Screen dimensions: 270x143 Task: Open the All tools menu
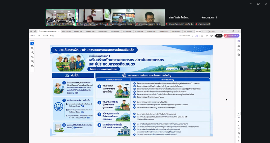pyautogui.click(x=33, y=36)
